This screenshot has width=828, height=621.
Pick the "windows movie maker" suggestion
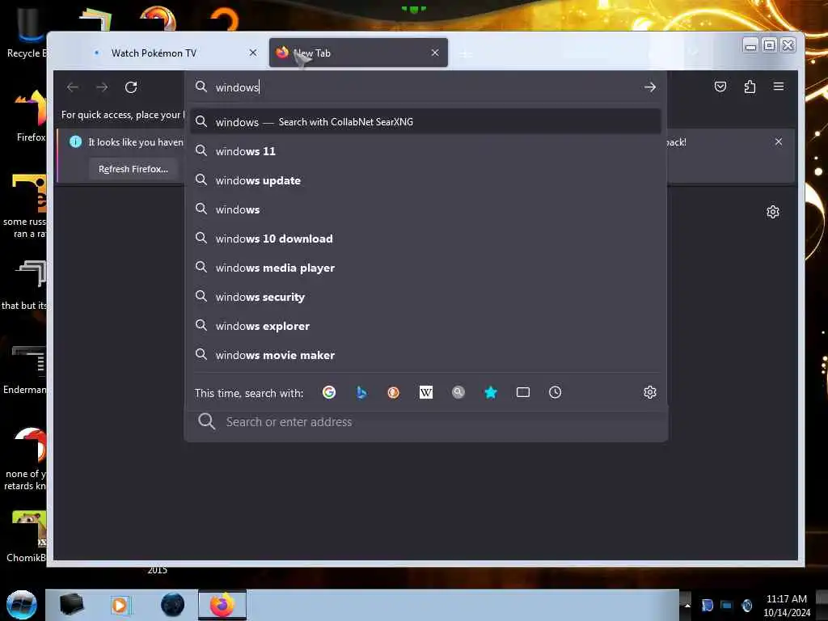pos(425,356)
